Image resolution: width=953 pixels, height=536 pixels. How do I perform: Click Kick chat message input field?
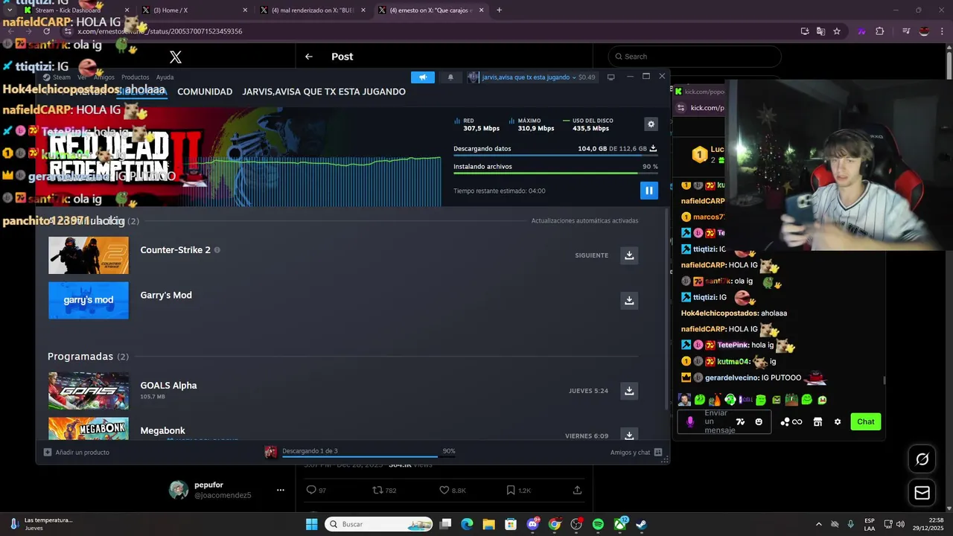pos(724,422)
